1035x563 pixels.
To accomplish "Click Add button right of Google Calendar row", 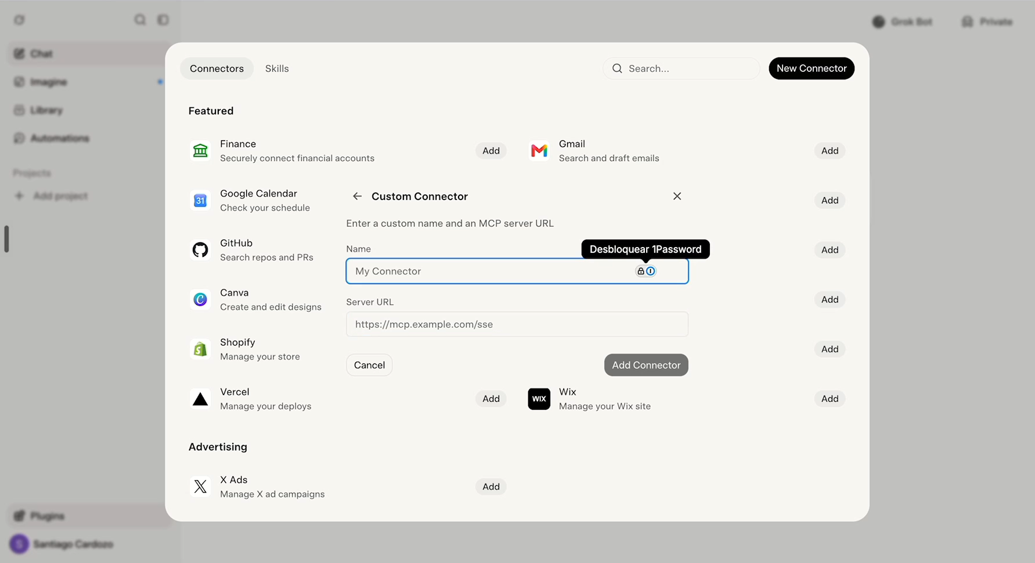I will point(830,201).
